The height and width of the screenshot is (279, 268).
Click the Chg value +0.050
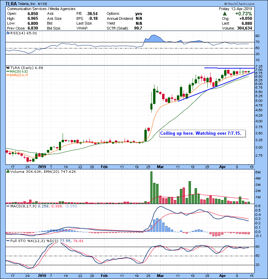pyautogui.click(x=246, y=18)
